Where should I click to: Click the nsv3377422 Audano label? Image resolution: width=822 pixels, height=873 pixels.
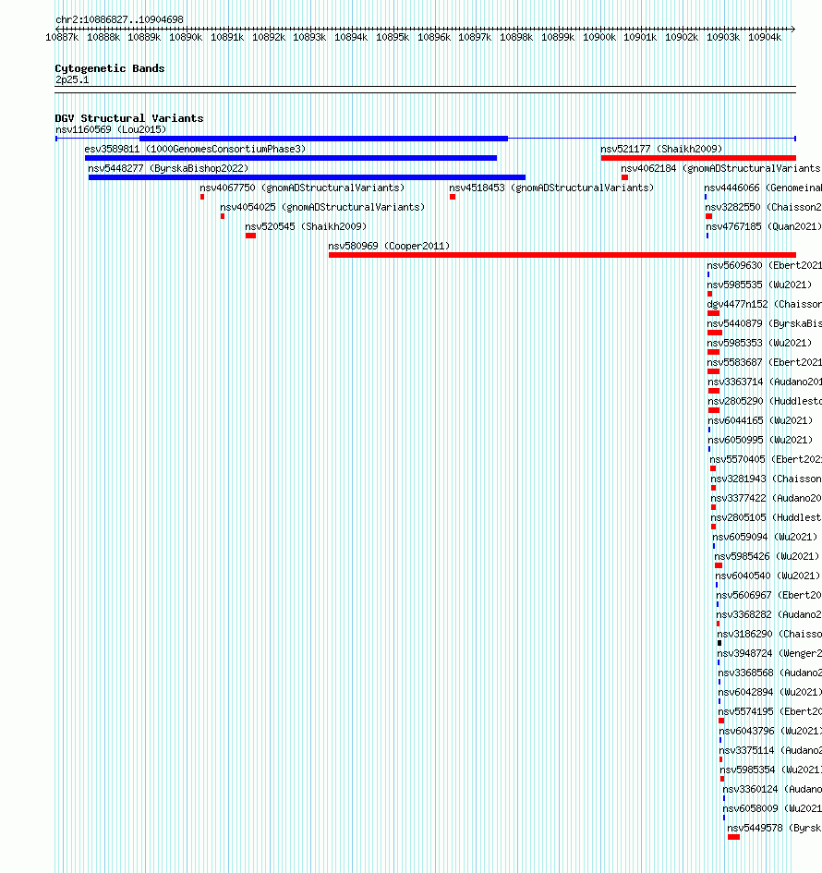click(x=766, y=498)
